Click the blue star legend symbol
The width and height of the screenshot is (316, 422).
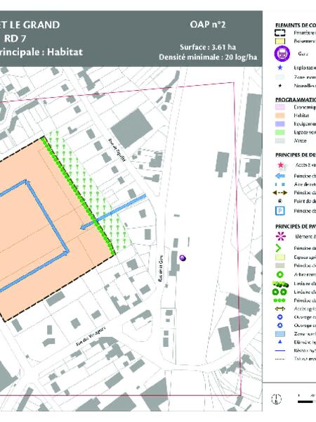279,68
